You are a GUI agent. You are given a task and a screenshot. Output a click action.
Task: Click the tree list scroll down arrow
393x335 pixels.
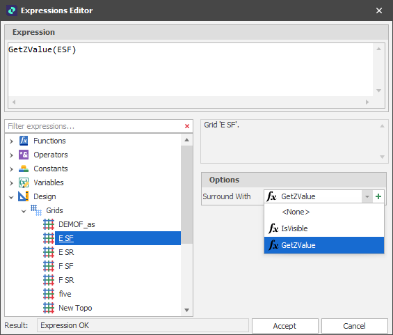tap(186, 310)
